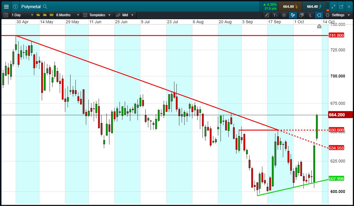Viewport: 354px width, 206px height.
Task: Click the candlestick chart type icon
Action: coord(118,15)
